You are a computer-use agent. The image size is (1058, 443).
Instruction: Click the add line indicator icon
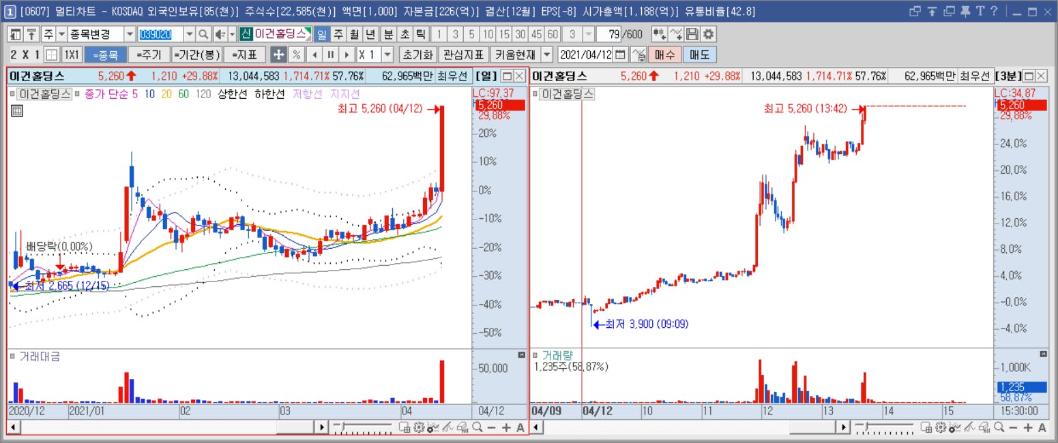click(x=676, y=34)
